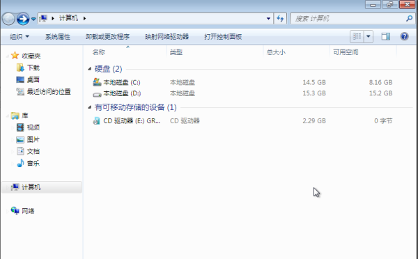418x259 pixels.
Task: Open 打开控制面板 from toolbar
Action: click(x=223, y=36)
